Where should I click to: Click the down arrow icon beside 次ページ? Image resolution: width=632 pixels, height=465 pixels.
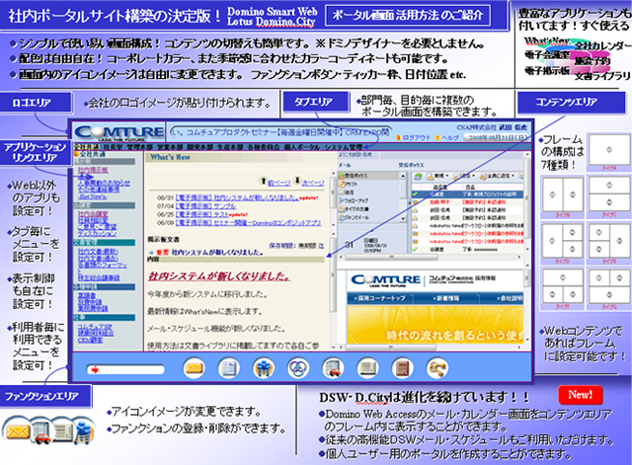(x=297, y=181)
